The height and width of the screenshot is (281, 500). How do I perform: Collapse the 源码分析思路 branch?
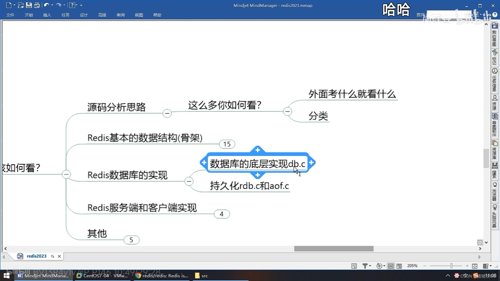(x=167, y=113)
